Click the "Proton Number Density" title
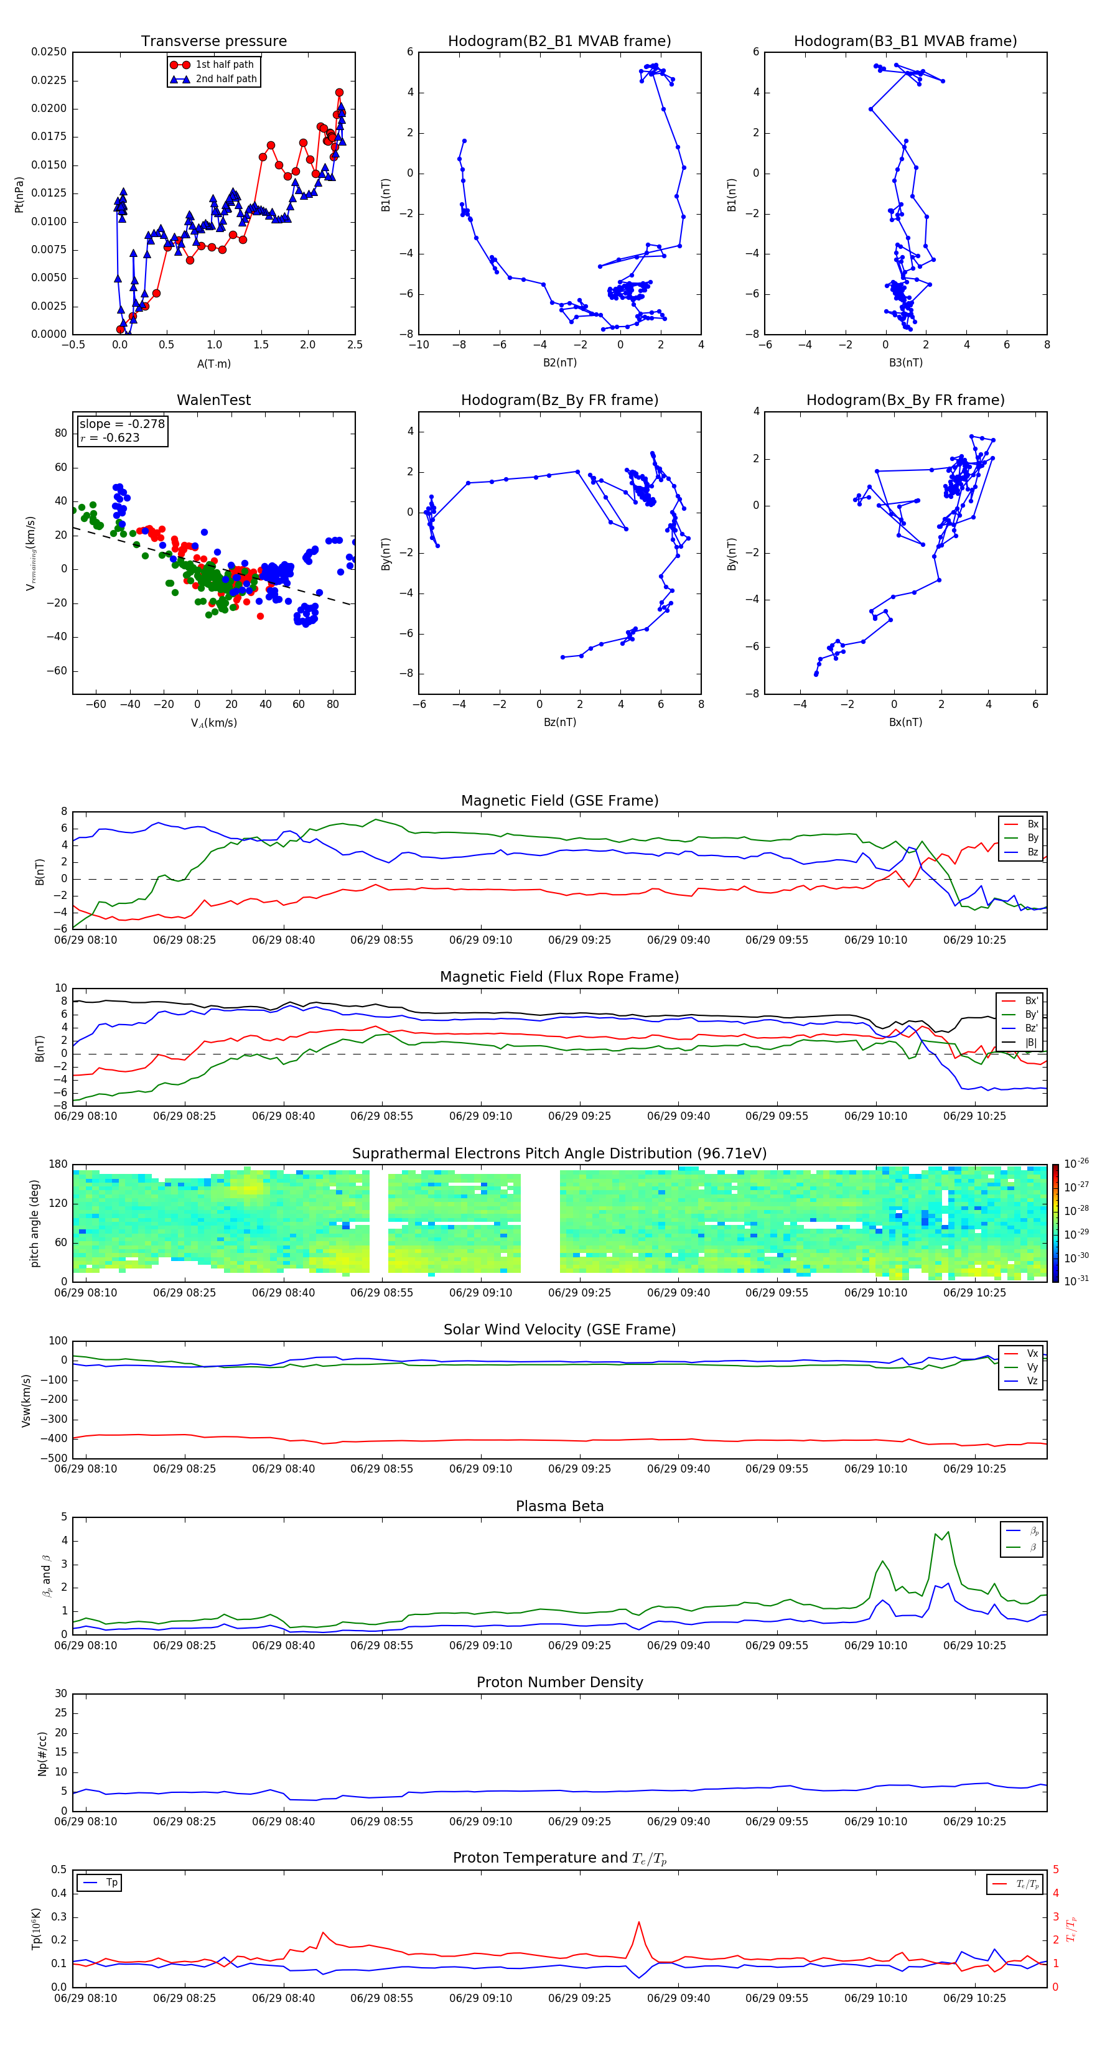 (559, 1682)
